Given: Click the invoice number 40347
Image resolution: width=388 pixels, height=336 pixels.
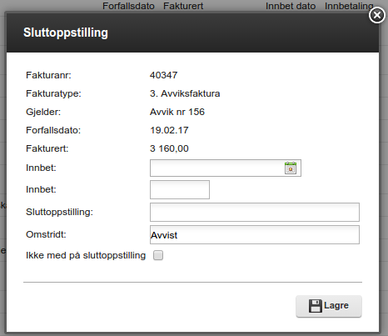Looking at the screenshot, I should click(x=164, y=75).
